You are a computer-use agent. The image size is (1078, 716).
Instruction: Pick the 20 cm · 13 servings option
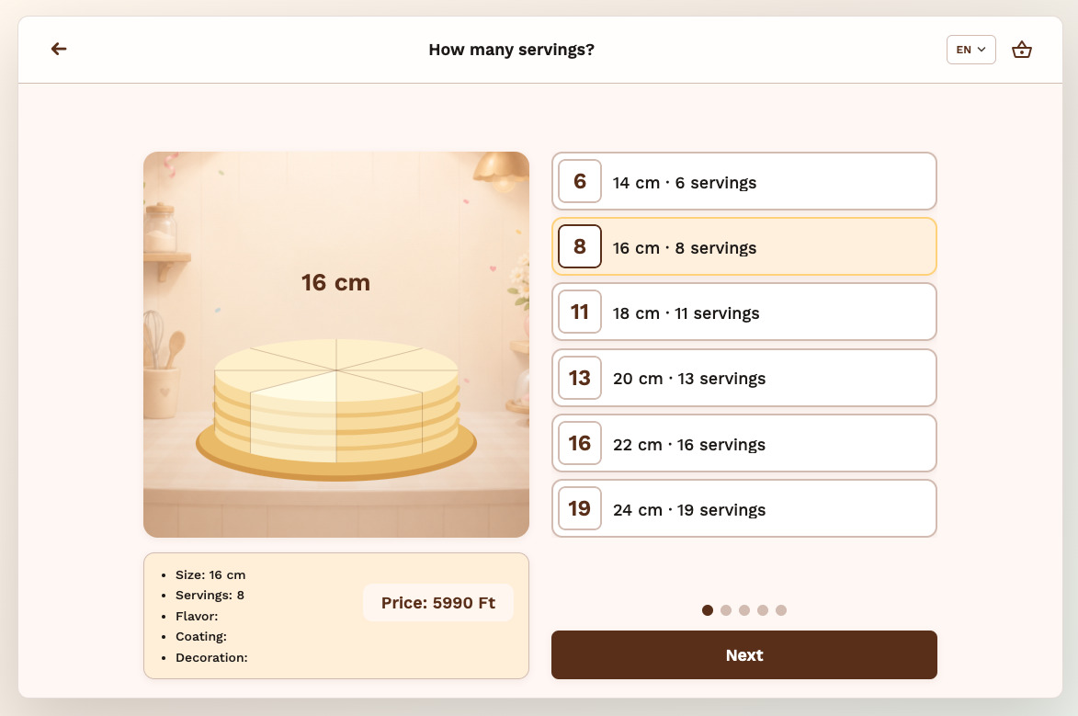pyautogui.click(x=743, y=379)
